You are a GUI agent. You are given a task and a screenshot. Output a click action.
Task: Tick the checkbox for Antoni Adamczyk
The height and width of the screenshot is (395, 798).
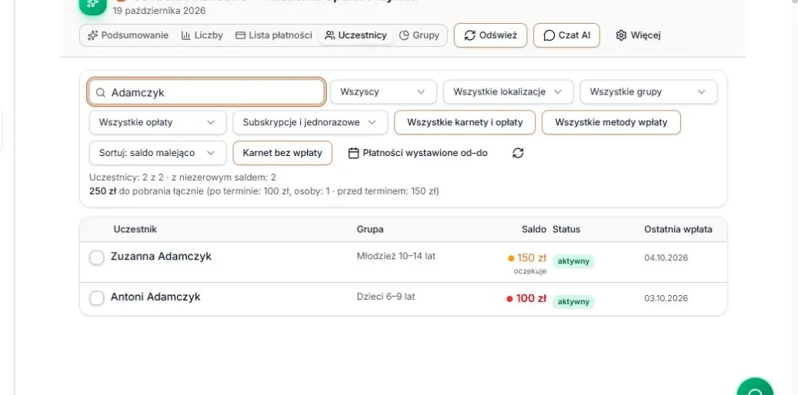pos(97,298)
